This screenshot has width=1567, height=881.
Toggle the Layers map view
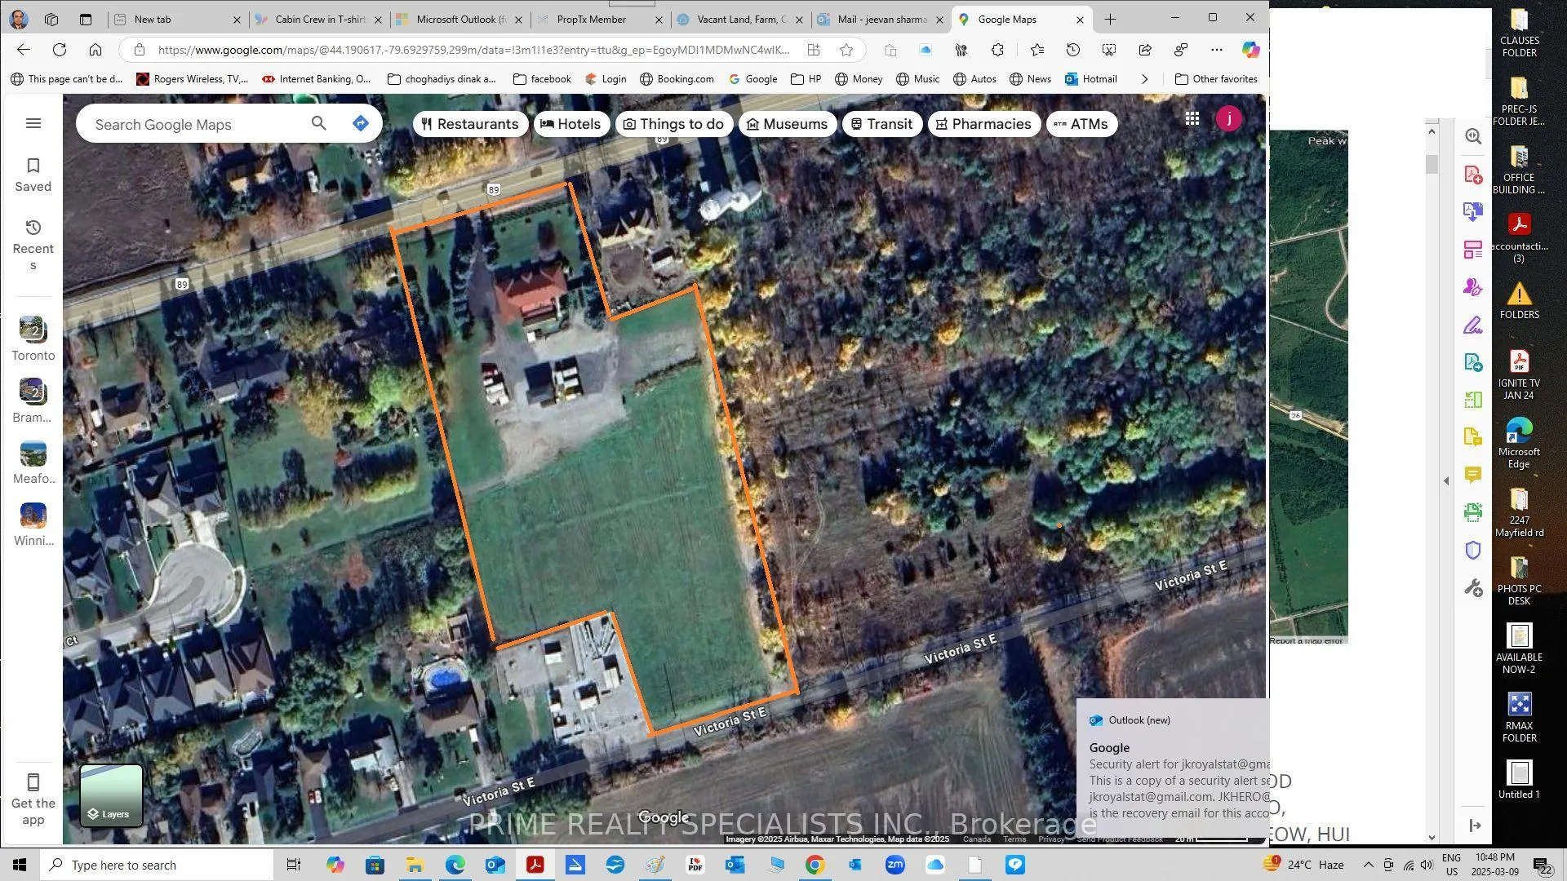112,795
